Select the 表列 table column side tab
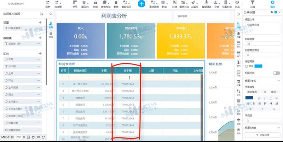283x142 pixels. [x=238, y=64]
